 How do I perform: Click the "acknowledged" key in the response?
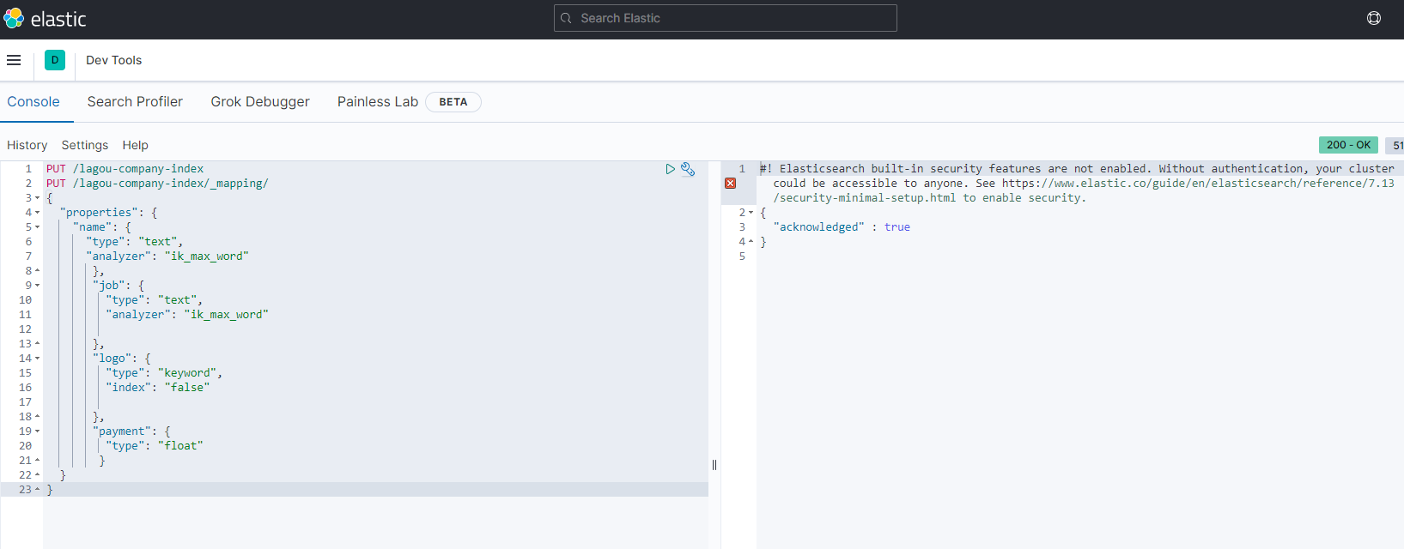(819, 227)
